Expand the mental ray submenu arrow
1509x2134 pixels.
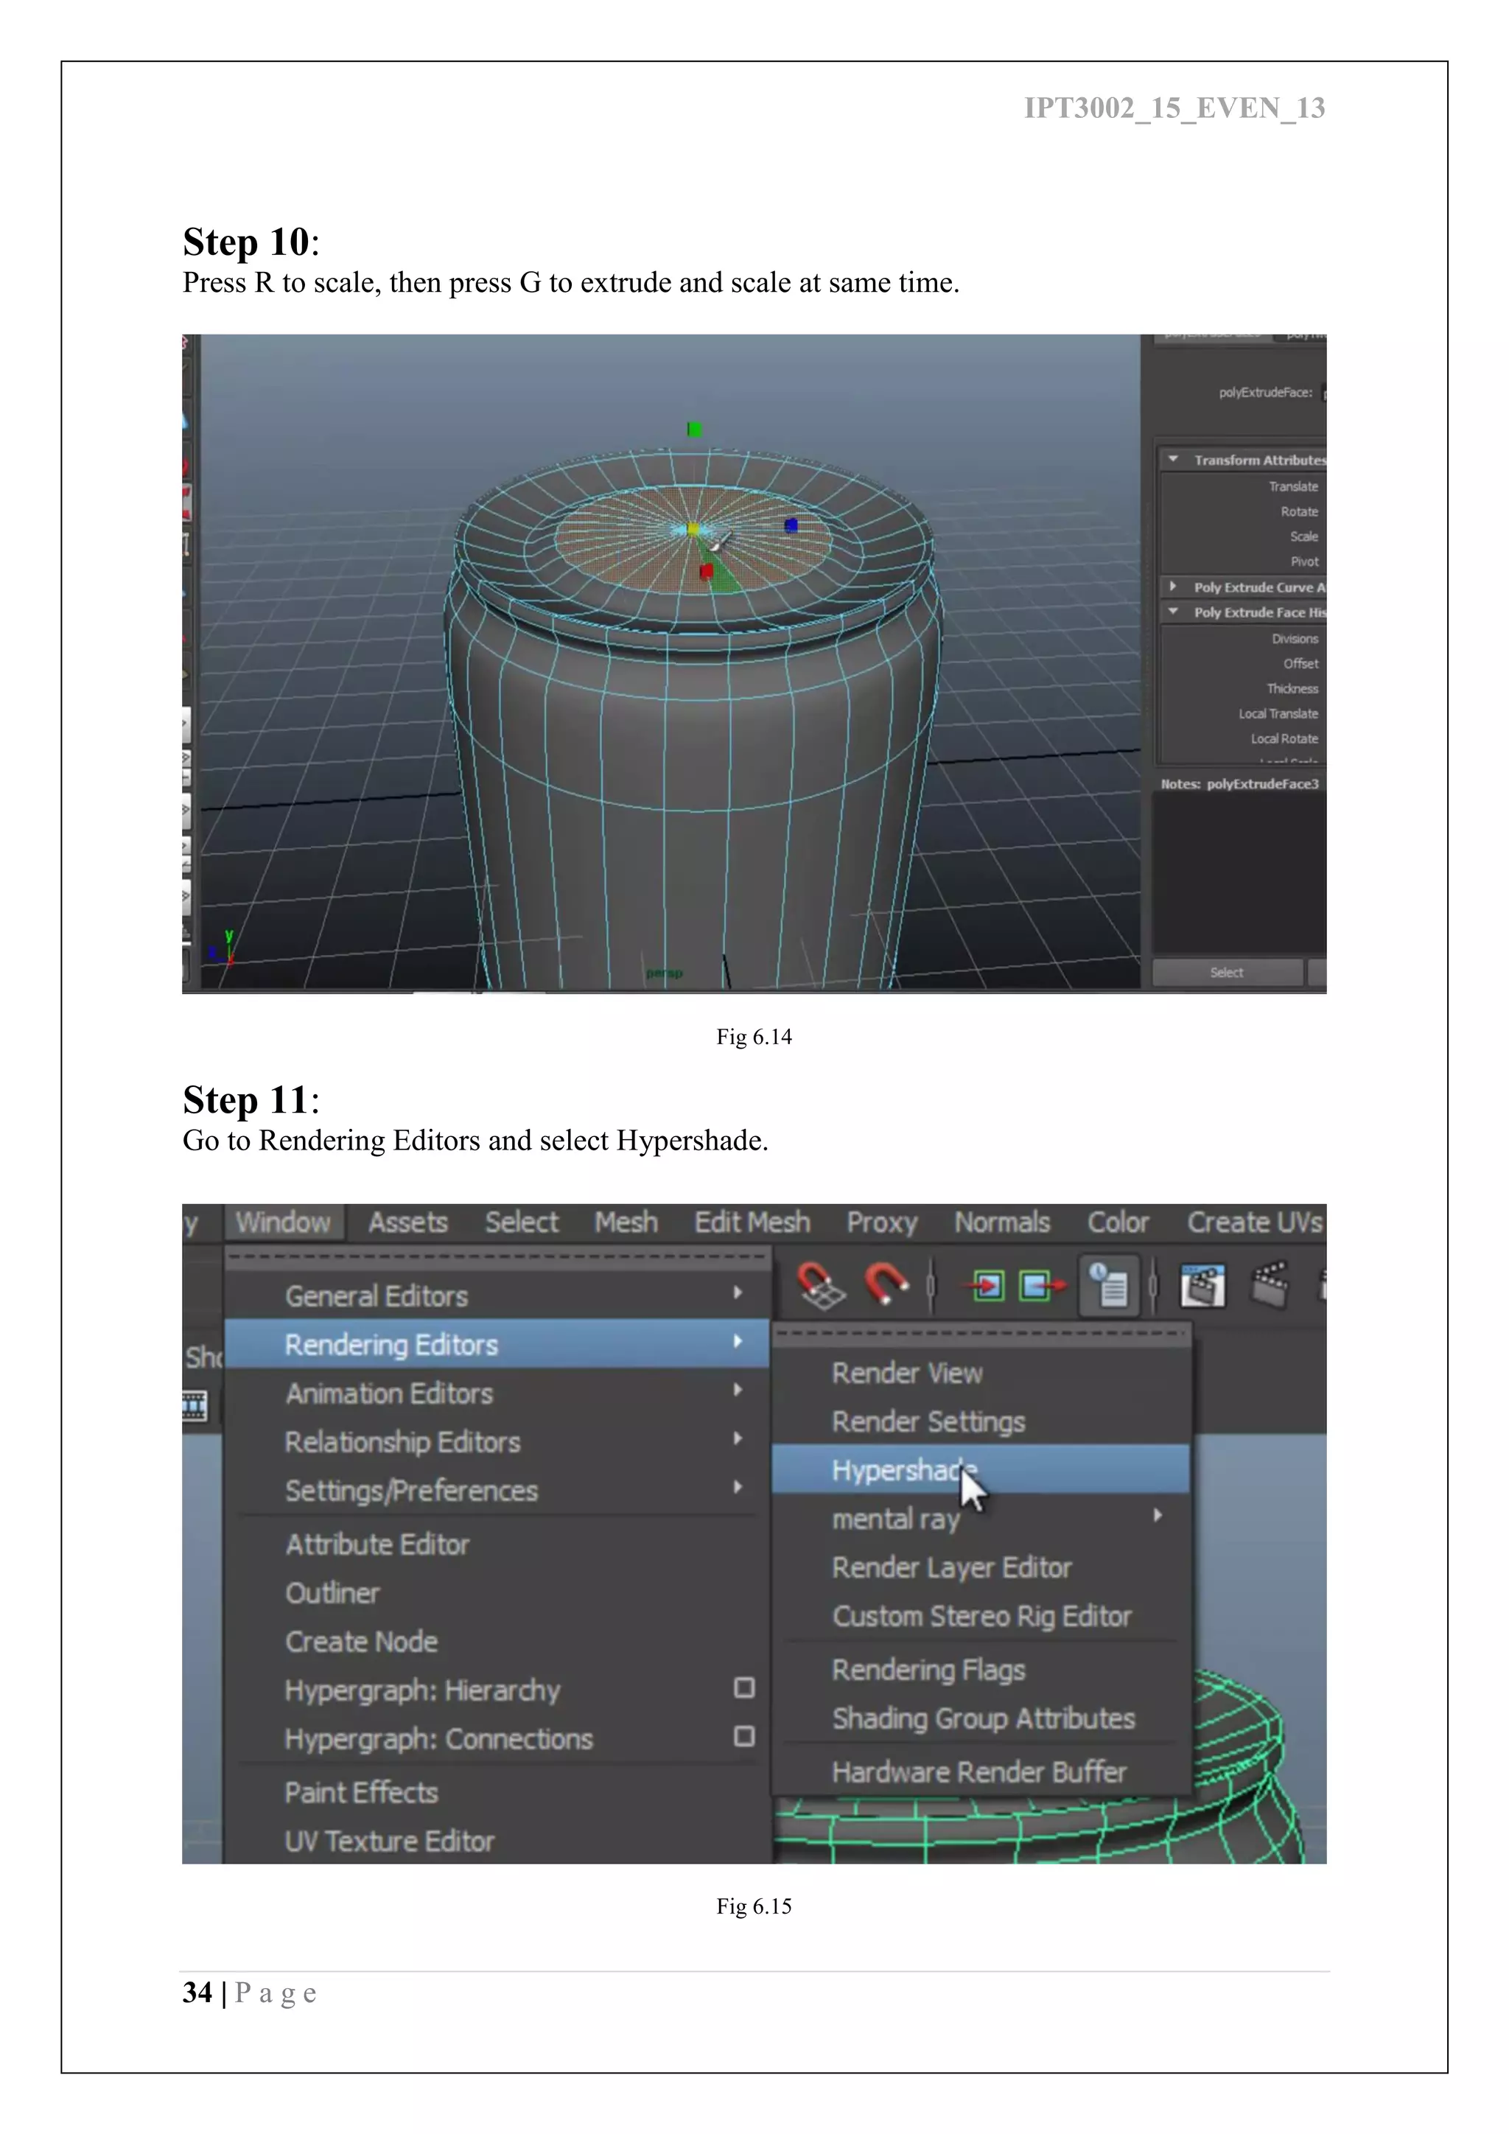pos(1158,1515)
